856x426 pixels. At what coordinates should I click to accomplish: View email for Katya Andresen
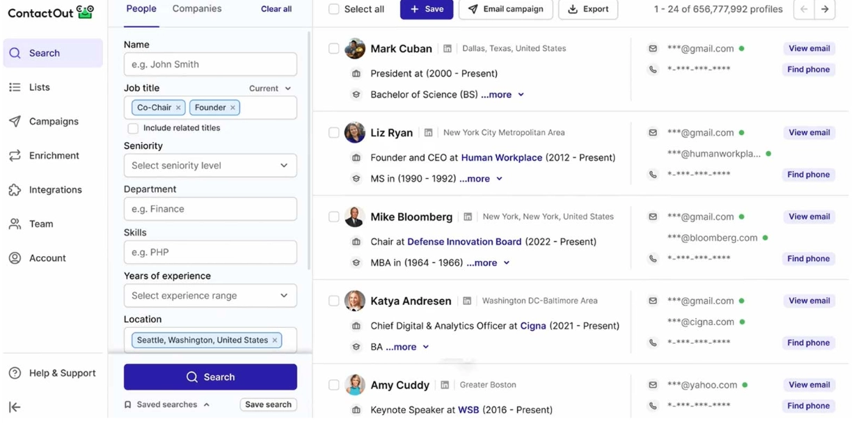coord(809,302)
